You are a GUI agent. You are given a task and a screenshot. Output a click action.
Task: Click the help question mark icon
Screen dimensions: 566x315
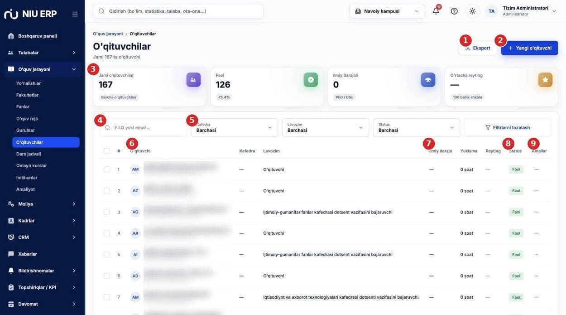click(454, 11)
